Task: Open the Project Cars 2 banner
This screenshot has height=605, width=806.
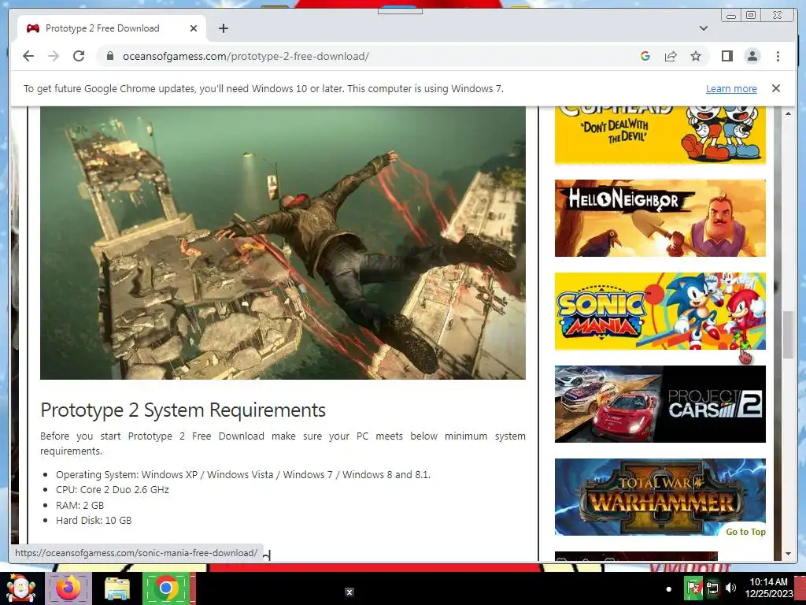Action: (x=660, y=404)
